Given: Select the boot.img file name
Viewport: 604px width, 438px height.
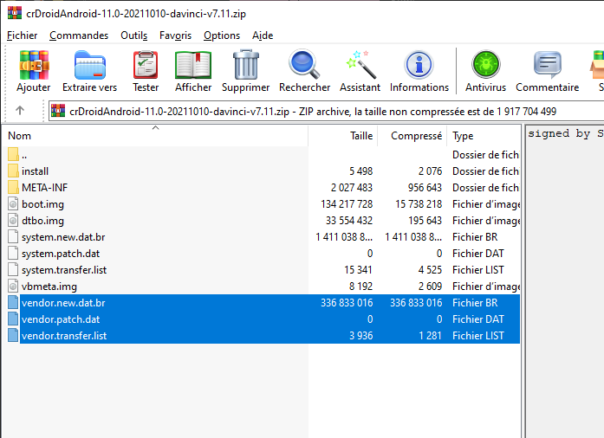Looking at the screenshot, I should pos(42,204).
